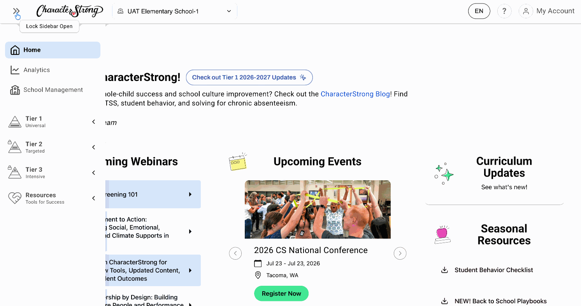This screenshot has height=306, width=581.
Task: Click the Tier 1 pyramid icon
Action: click(15, 122)
